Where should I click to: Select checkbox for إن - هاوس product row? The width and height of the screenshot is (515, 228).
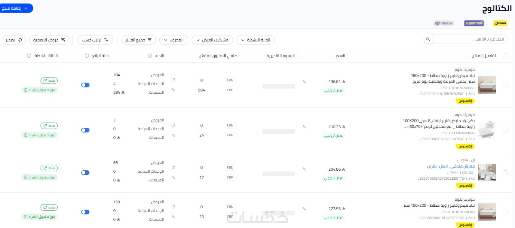(x=505, y=173)
